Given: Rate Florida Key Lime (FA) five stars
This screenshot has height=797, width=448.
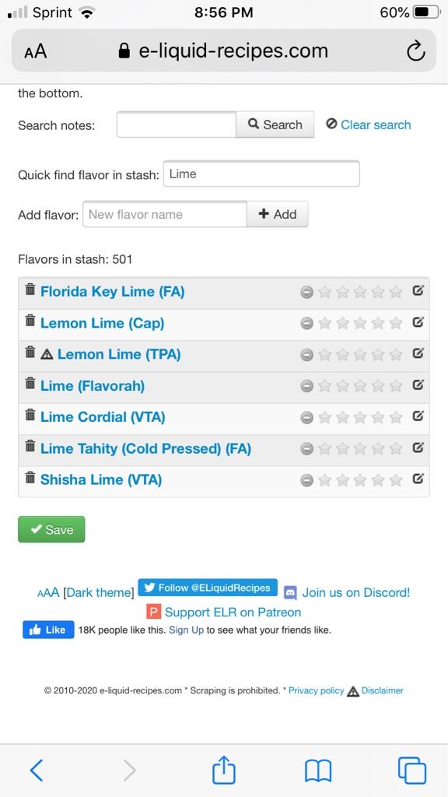Looking at the screenshot, I should (395, 293).
